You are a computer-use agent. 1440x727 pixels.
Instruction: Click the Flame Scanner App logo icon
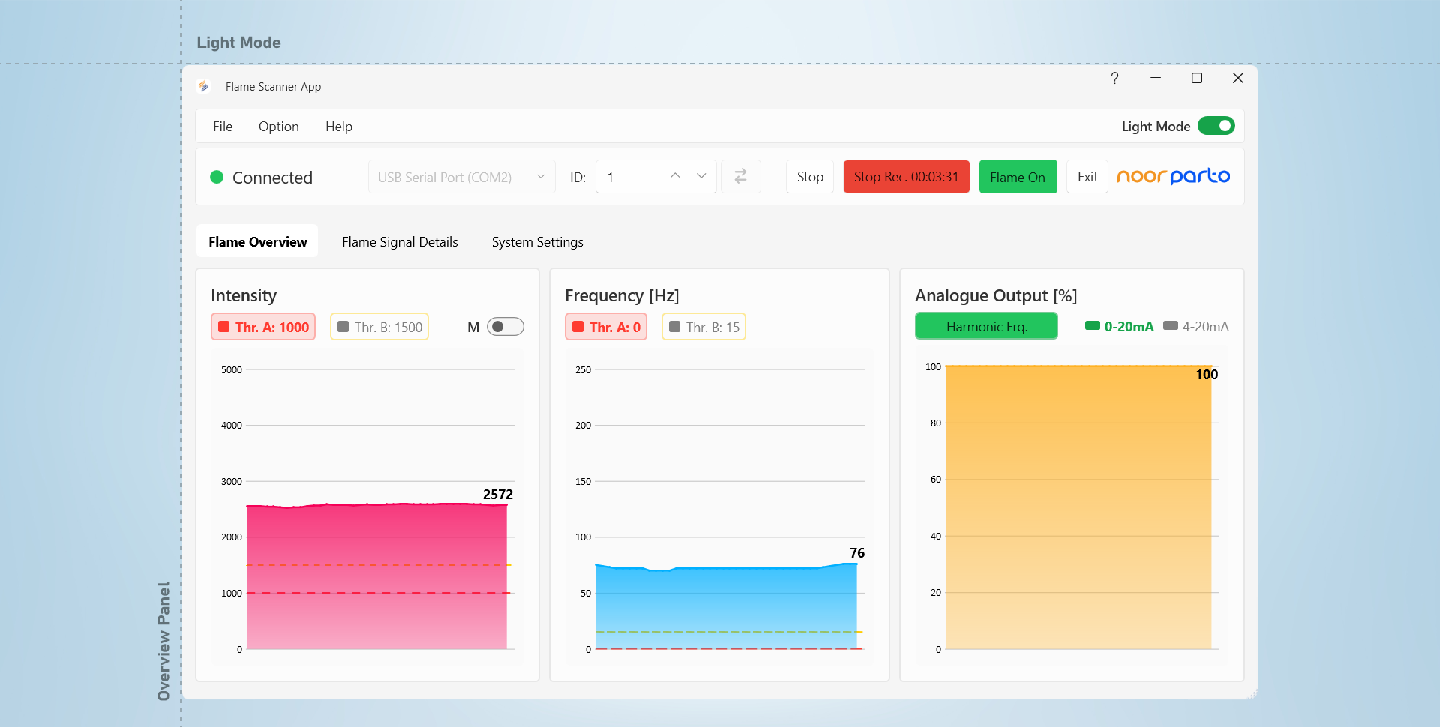203,87
